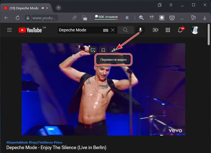Click the YouTube search magnifier button
Viewport: 211px width, 153px height.
[x=125, y=30]
